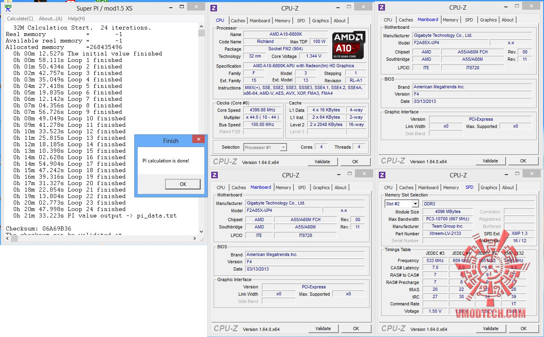The width and height of the screenshot is (544, 337).
Task: Open the Calculate(C) menu in Super PI
Action: pyautogui.click(x=20, y=19)
